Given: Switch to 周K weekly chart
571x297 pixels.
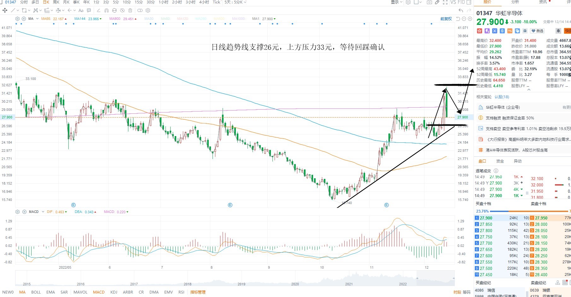Looking at the screenshot, I should coord(56,2).
